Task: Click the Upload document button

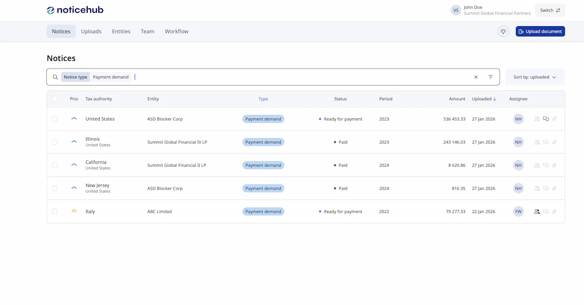Action: pyautogui.click(x=540, y=31)
